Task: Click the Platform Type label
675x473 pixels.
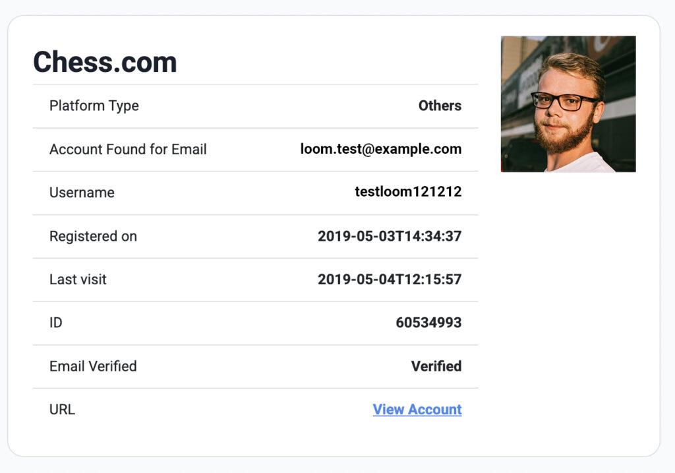Action: coord(94,106)
